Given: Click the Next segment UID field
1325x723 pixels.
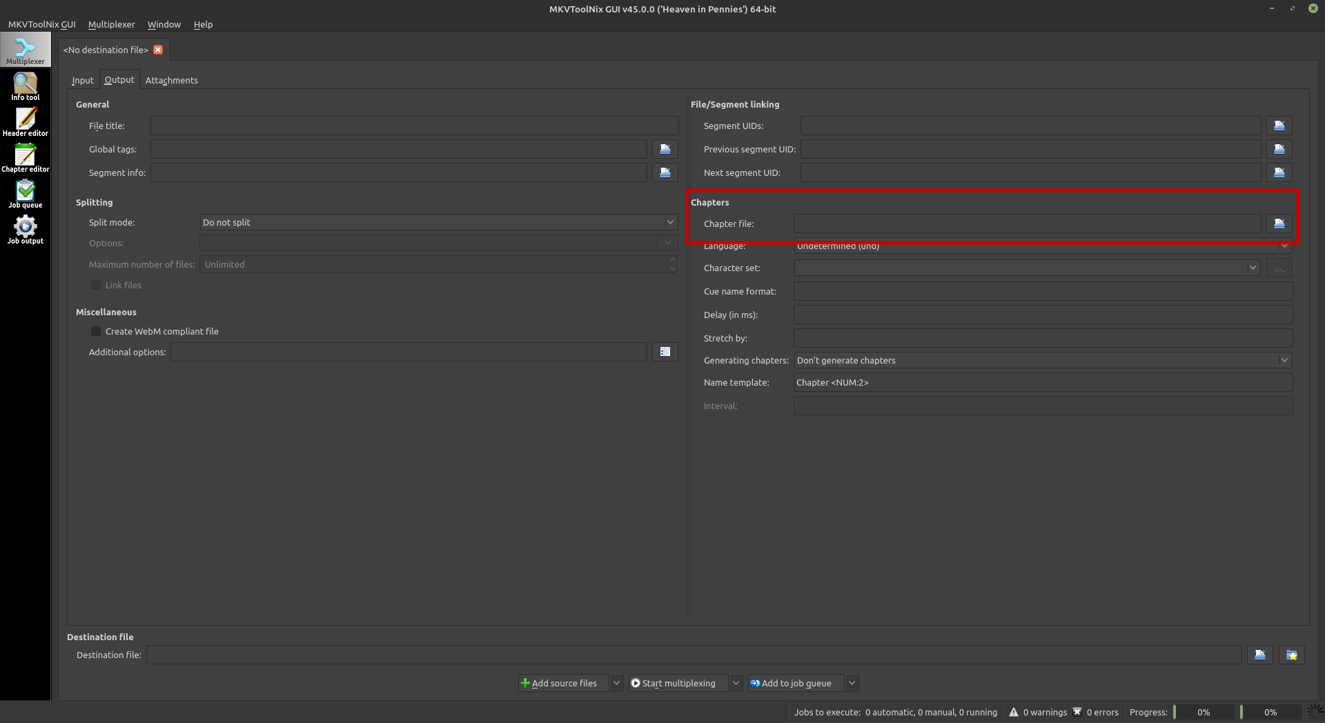Looking at the screenshot, I should coord(1031,172).
